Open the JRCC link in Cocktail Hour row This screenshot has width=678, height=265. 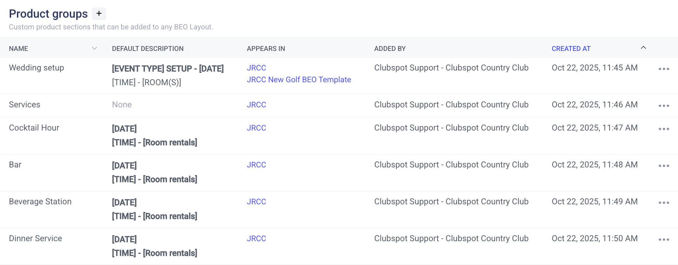tap(256, 128)
